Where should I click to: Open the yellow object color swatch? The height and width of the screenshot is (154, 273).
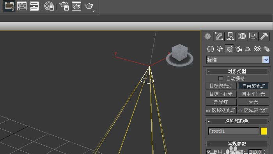[x=264, y=131]
